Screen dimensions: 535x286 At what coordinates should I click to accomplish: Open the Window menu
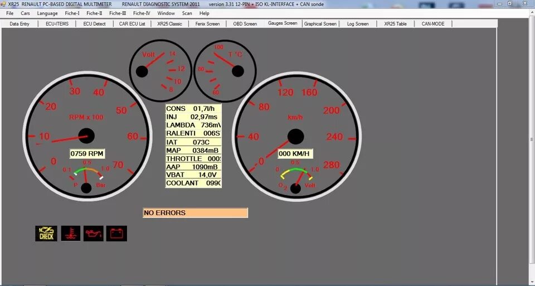pyautogui.click(x=166, y=13)
